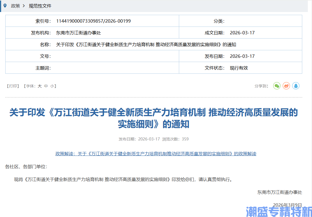The image size is (312, 217).
Task: Open the 政策解读 interpretation hyperlink
Action: click(x=156, y=154)
